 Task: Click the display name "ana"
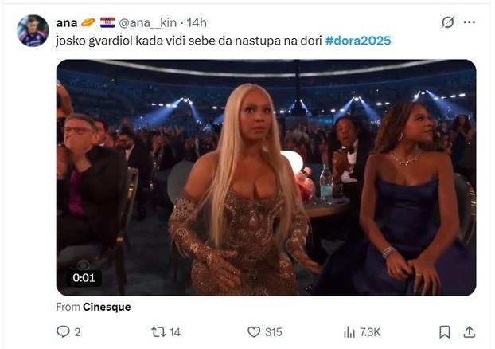click(x=67, y=22)
